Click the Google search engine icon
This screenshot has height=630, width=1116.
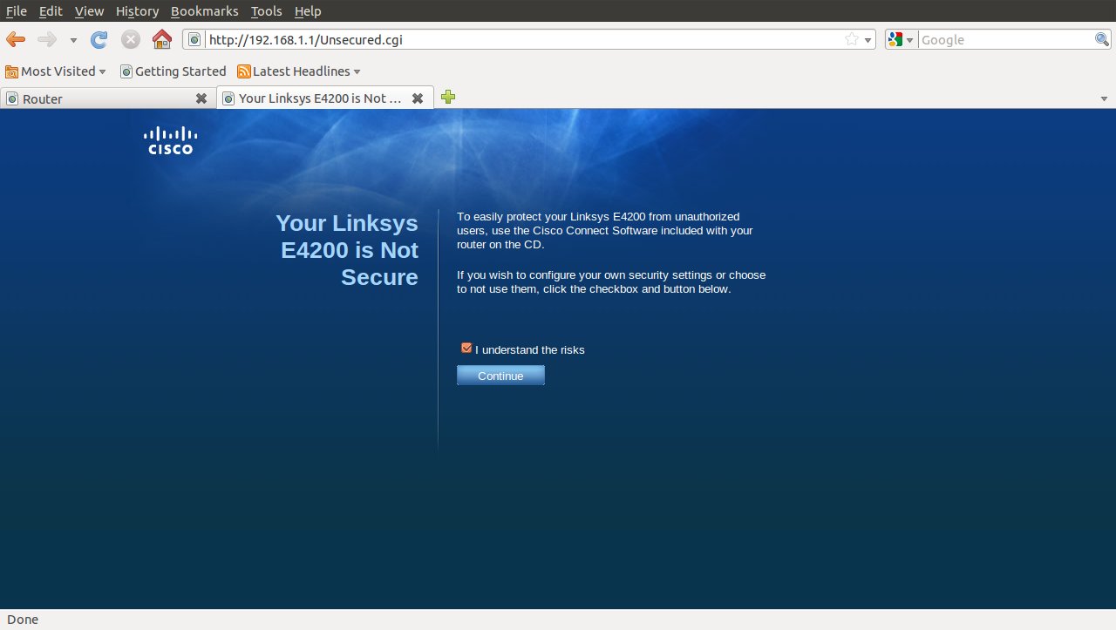coord(895,39)
